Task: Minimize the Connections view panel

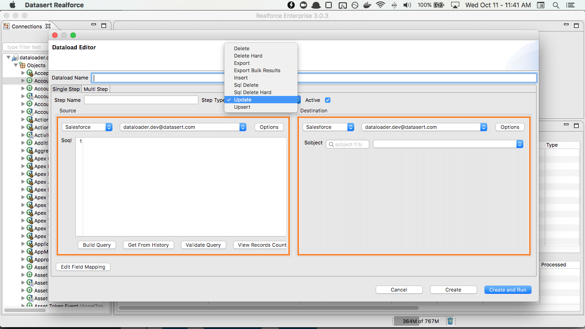Action: (x=94, y=25)
